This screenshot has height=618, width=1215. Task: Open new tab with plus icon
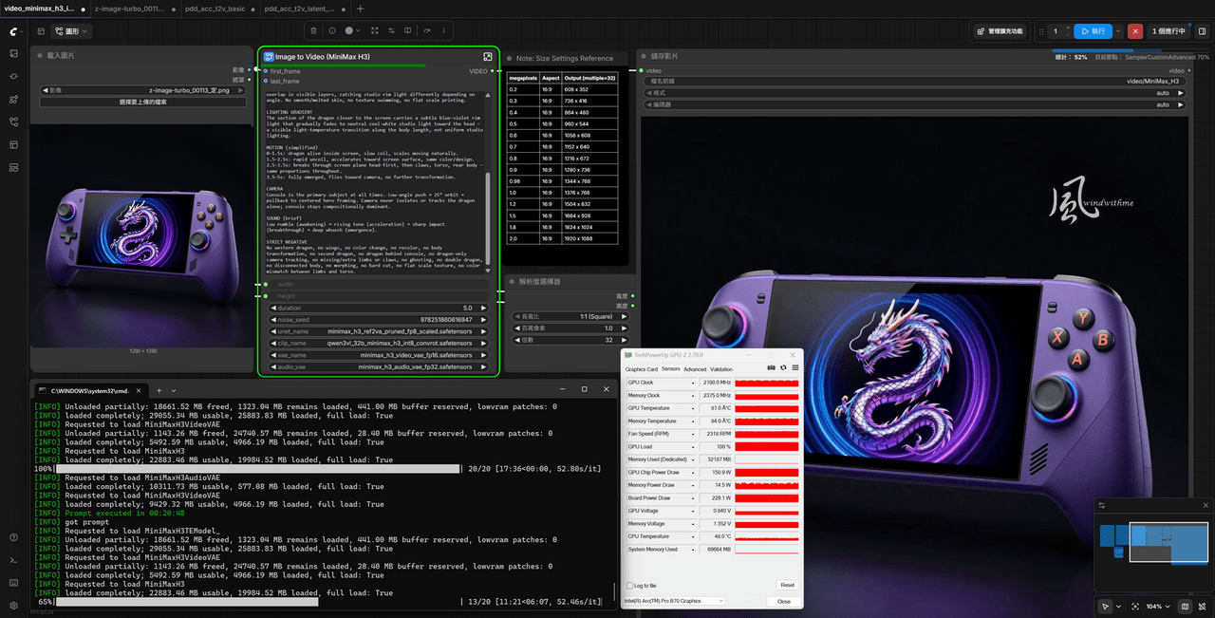[360, 9]
